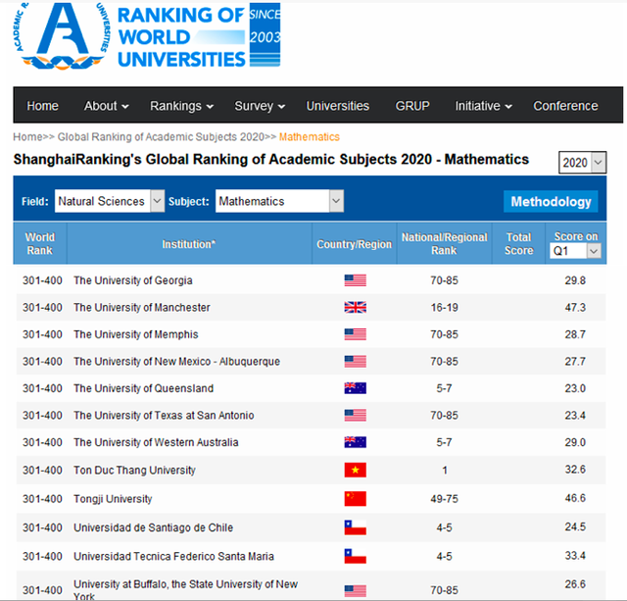Click the Australian flag beside University of Queensland
Screen dimensions: 627x601
(x=355, y=388)
